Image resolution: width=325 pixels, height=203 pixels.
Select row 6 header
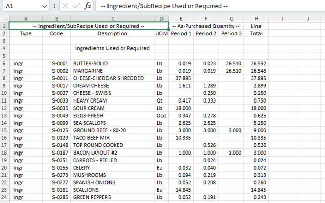(x=4, y=63)
